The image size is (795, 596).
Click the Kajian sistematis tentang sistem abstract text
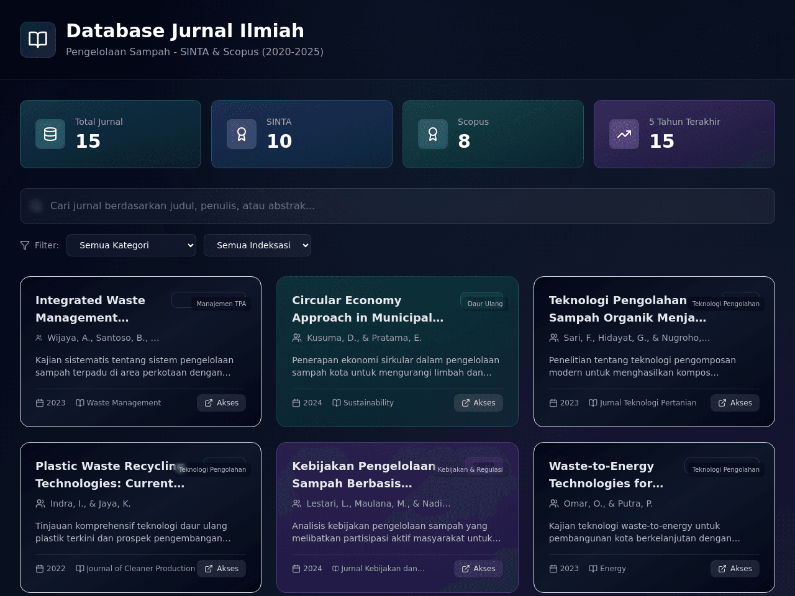click(134, 366)
